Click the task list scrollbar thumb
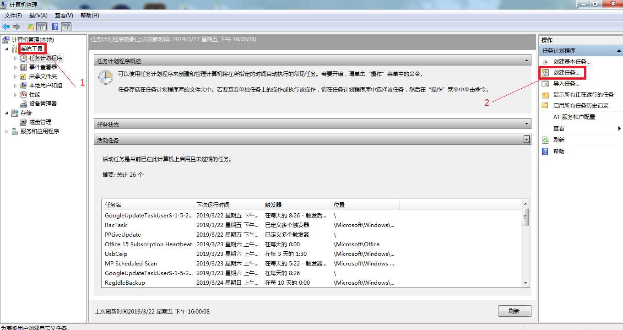Viewport: 623px width, 330px height. coord(525,217)
